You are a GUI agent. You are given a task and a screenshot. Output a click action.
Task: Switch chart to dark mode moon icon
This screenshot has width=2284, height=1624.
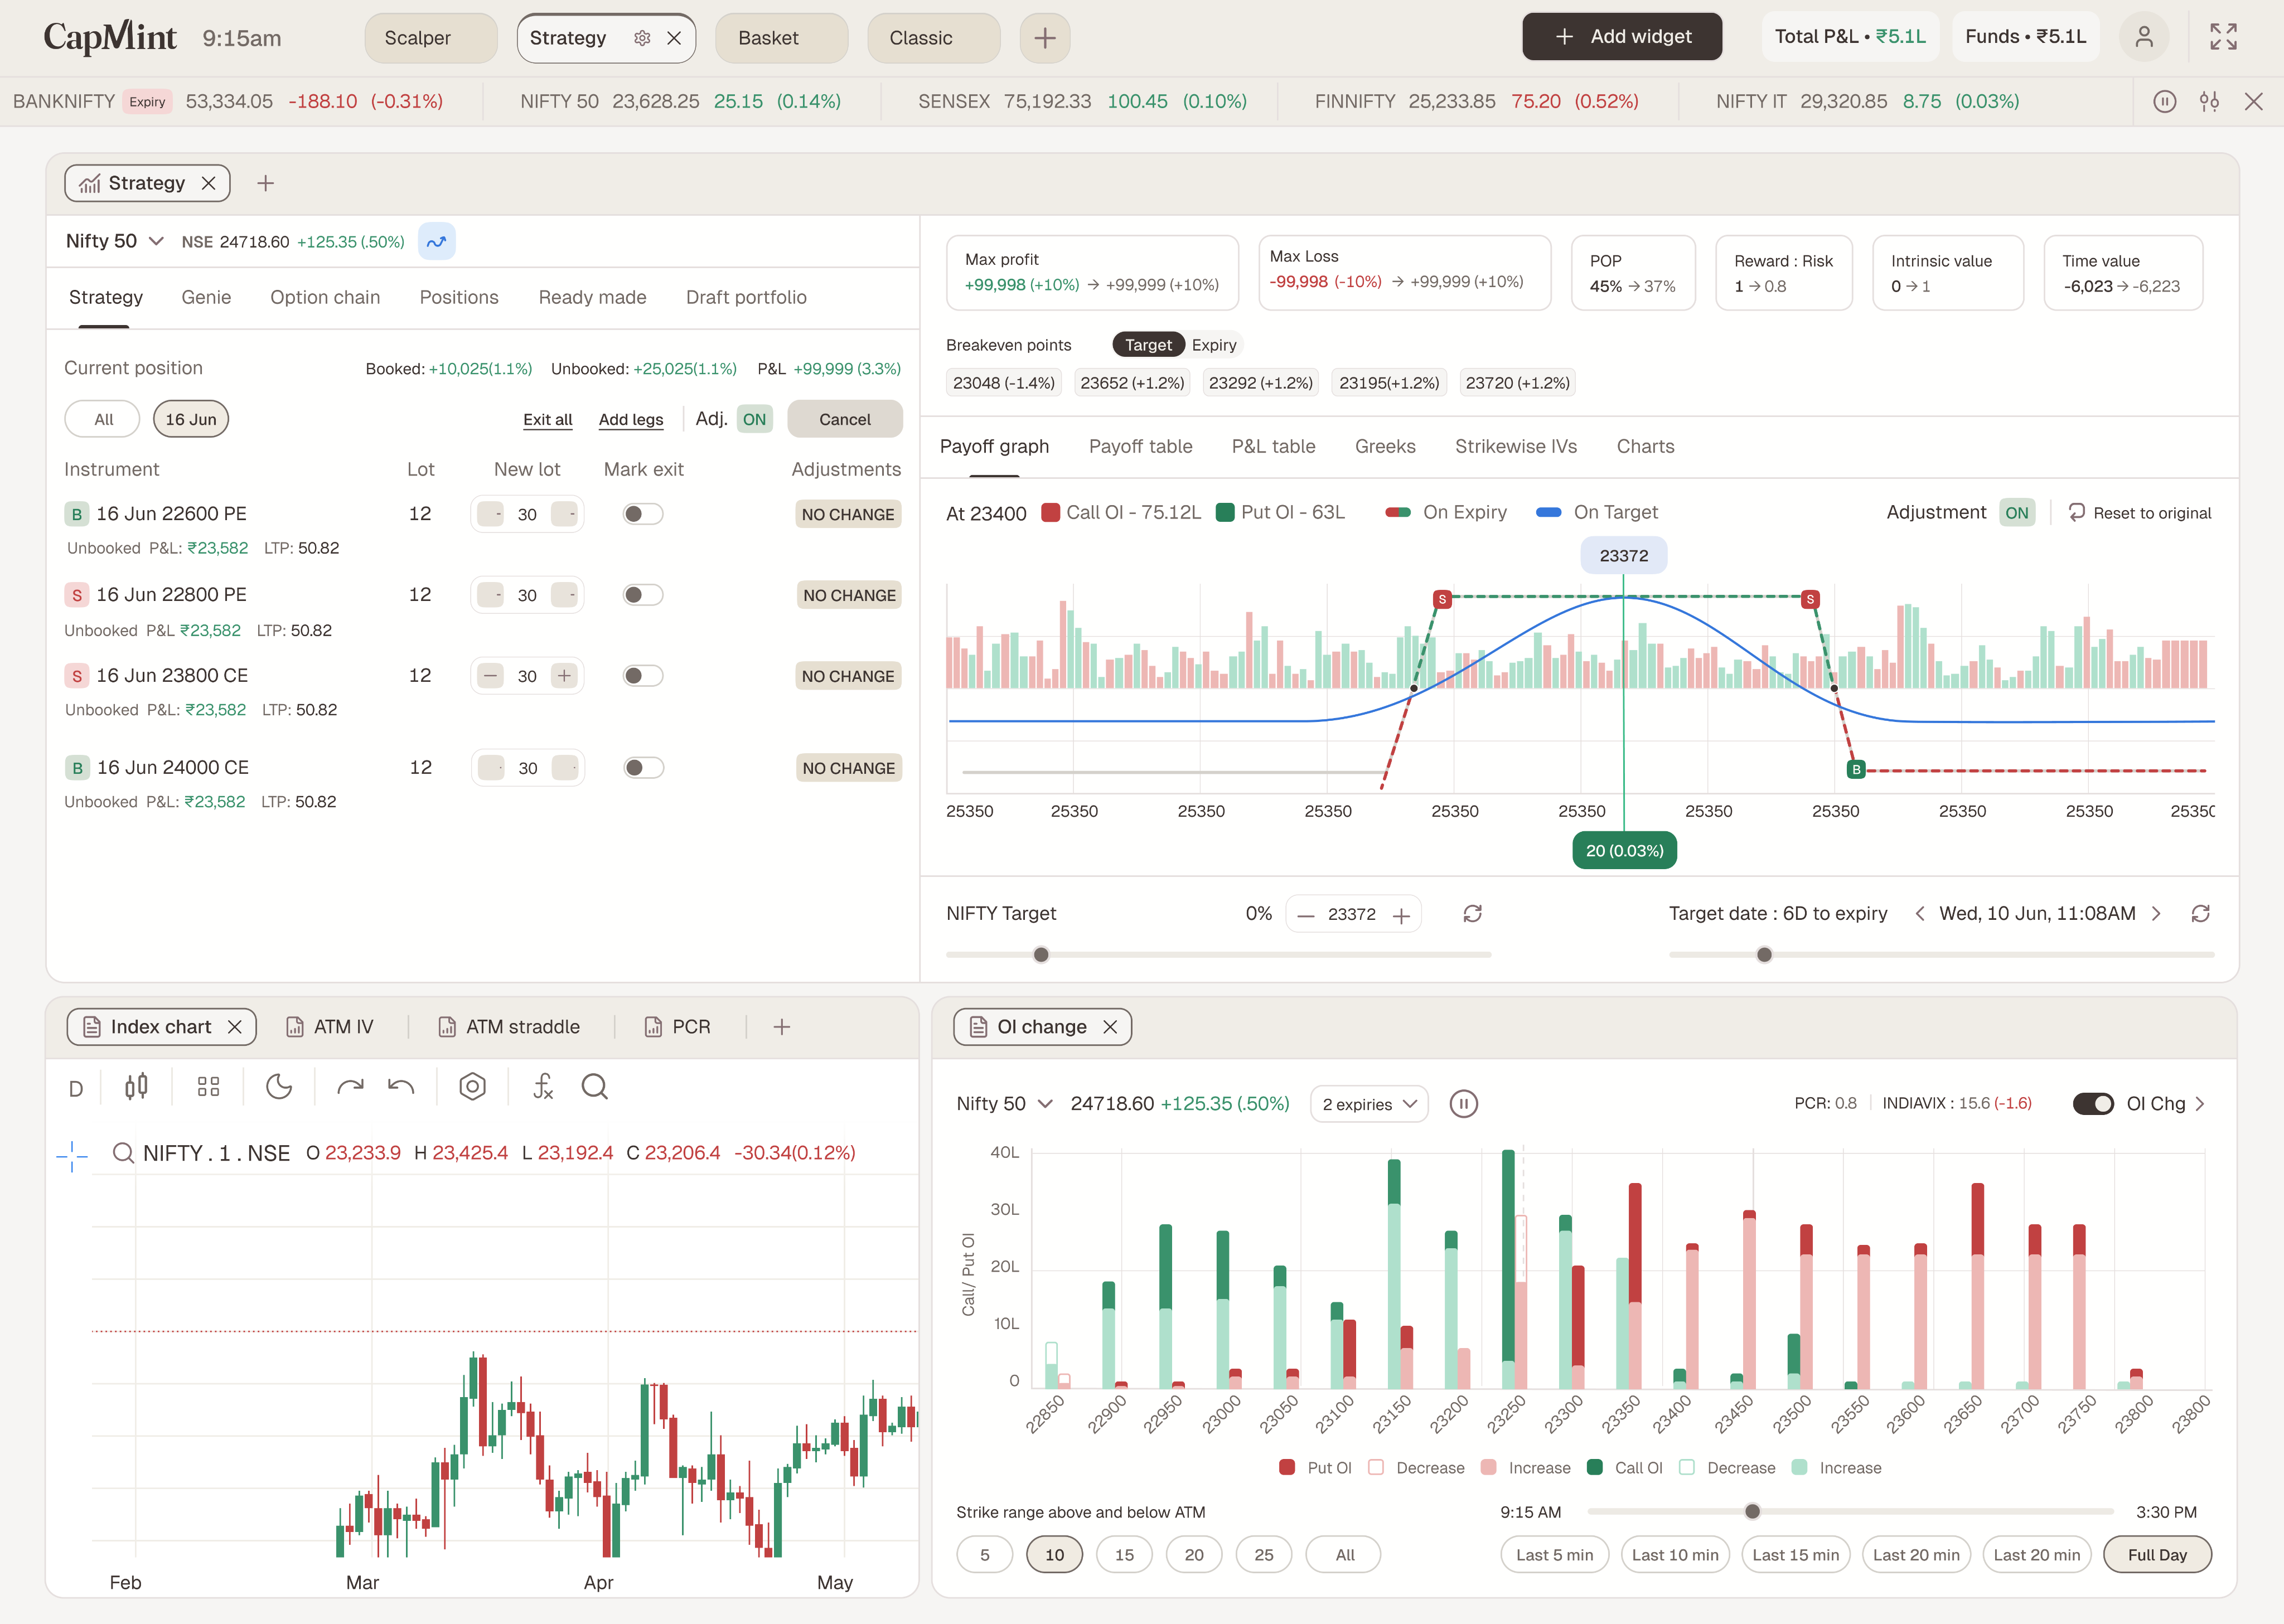point(279,1087)
